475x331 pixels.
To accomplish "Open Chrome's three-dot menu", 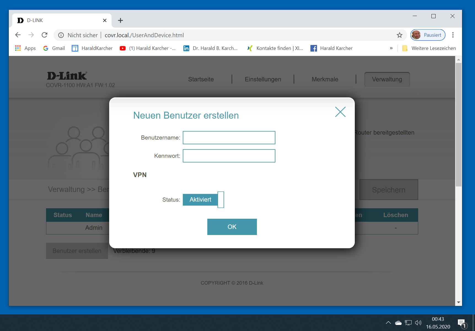I will [453, 35].
